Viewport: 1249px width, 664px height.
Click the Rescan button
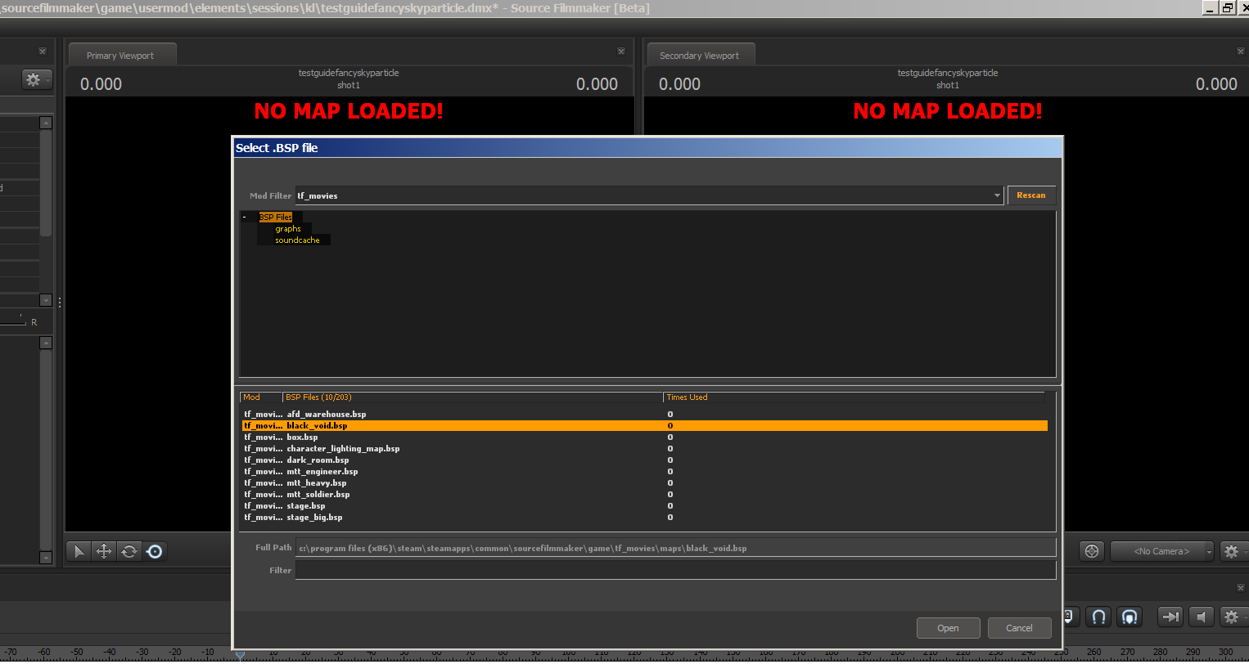pos(1030,195)
